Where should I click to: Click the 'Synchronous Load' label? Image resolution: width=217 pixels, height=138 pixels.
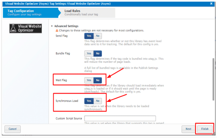67,101
